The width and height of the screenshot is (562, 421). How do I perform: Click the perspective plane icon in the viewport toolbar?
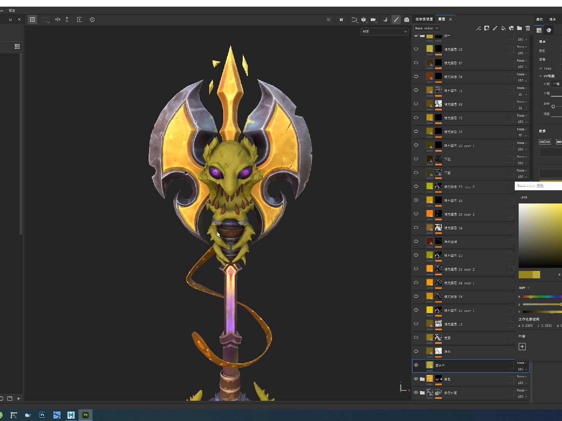point(354,19)
